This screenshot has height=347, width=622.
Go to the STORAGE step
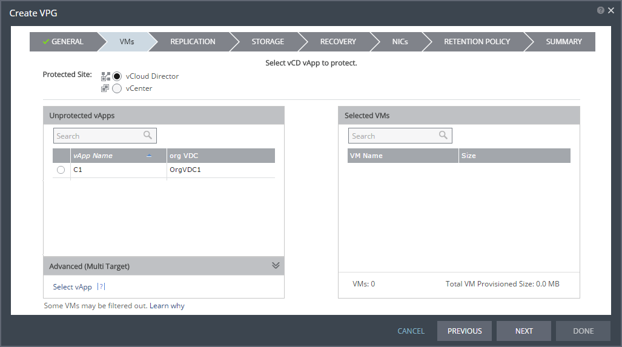pos(268,42)
